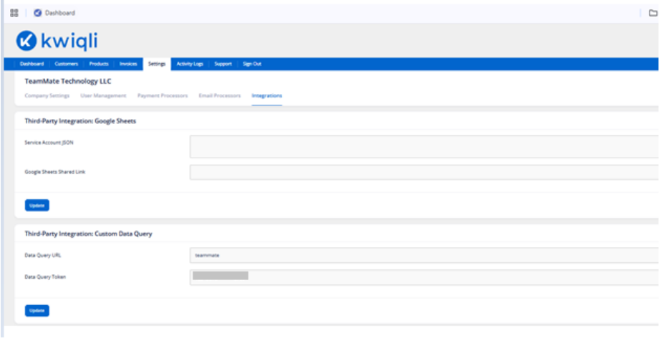
Task: Click the Dashboard bookmark text in browser bar
Action: pyautogui.click(x=60, y=13)
